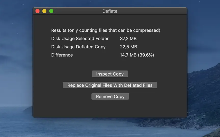Minimize the Deflate window with yellow button
Viewport: 220px width, 137px height.
[44, 11]
